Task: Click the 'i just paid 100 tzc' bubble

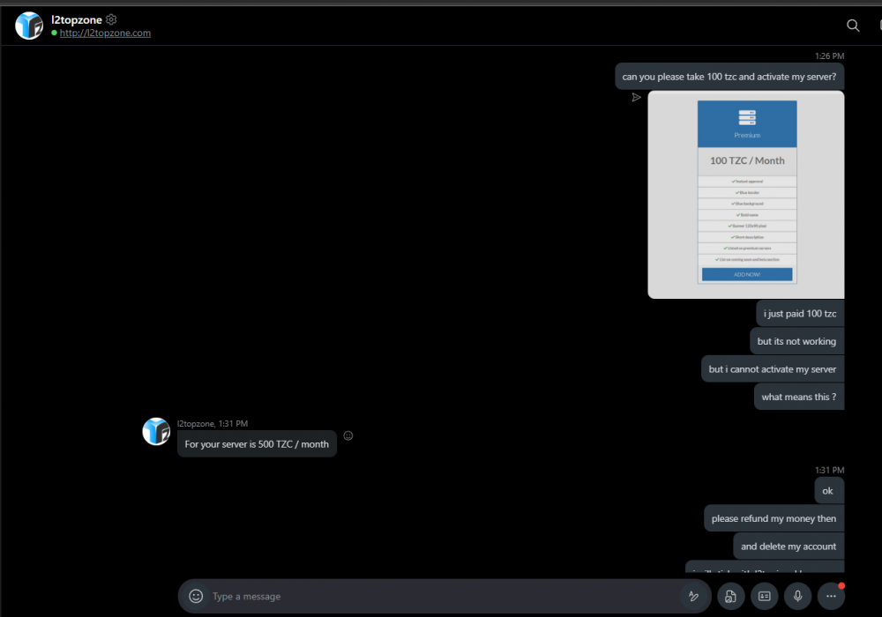Action: click(800, 314)
